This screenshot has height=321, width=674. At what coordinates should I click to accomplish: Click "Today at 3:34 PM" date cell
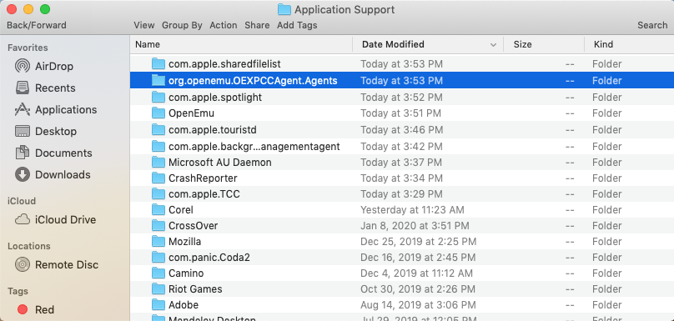(401, 178)
